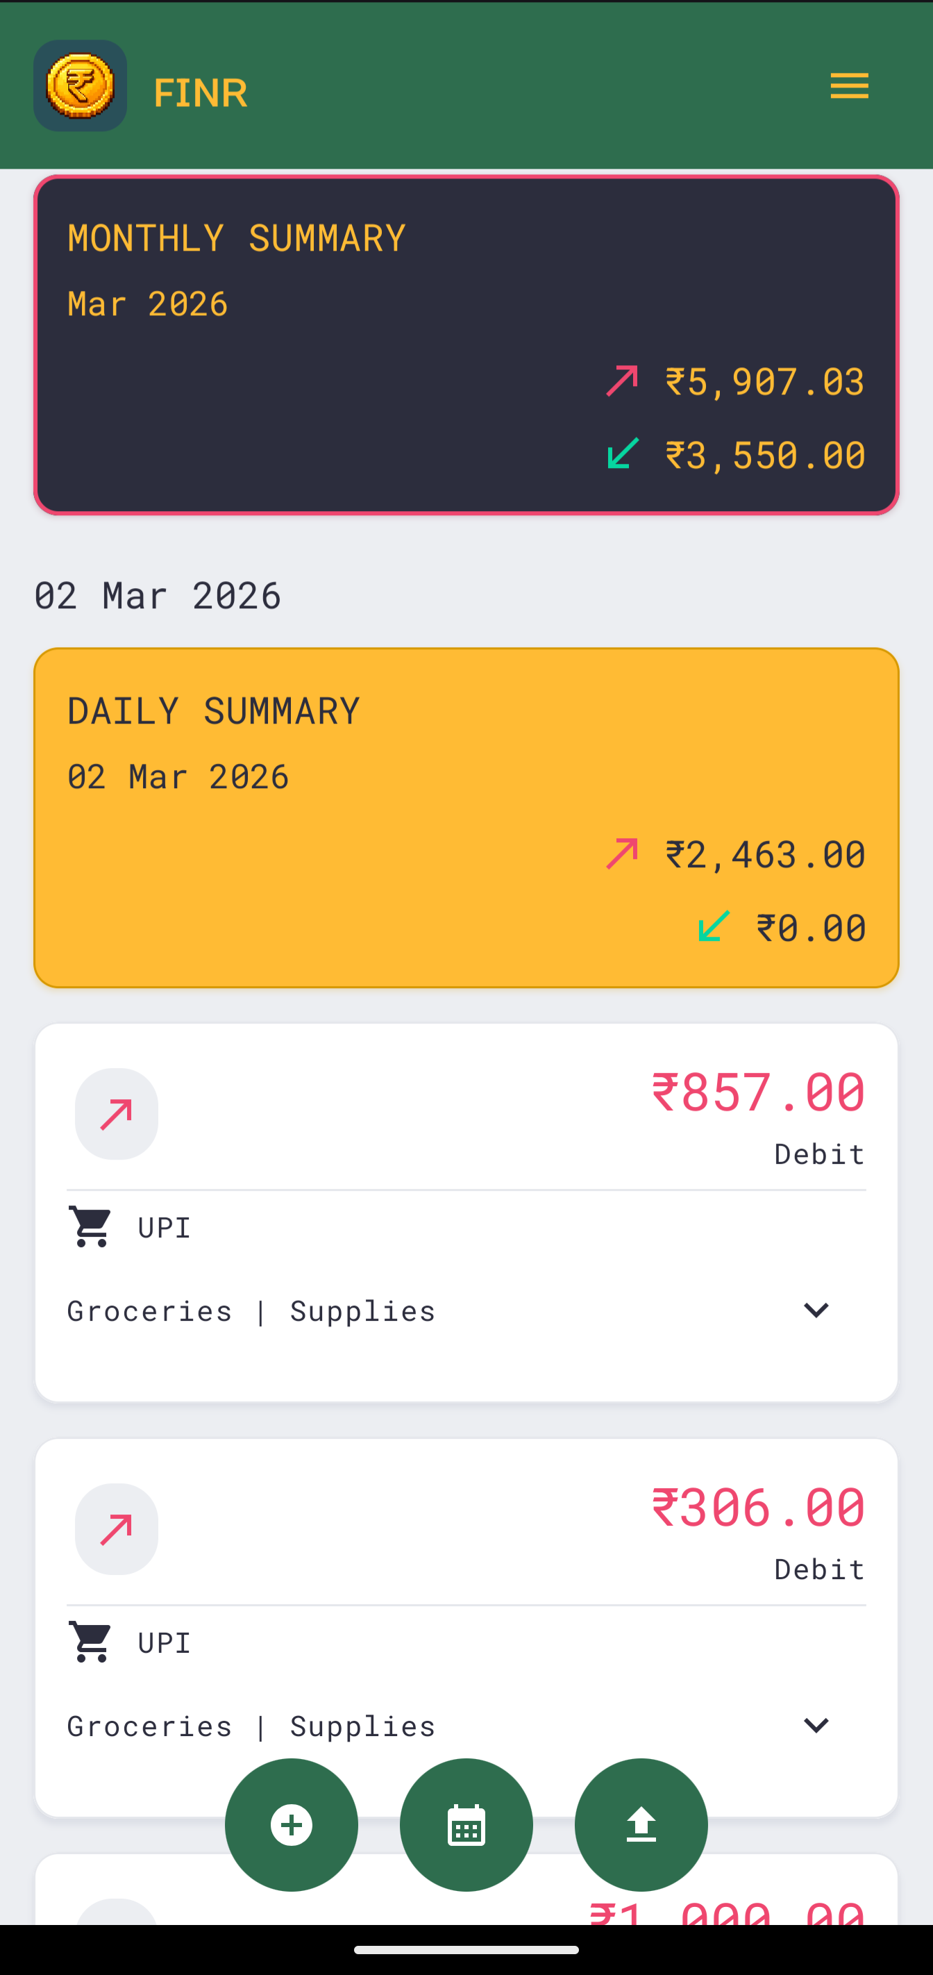
Task: Tap the ₹857.00 debit amount
Action: pyautogui.click(x=758, y=1092)
